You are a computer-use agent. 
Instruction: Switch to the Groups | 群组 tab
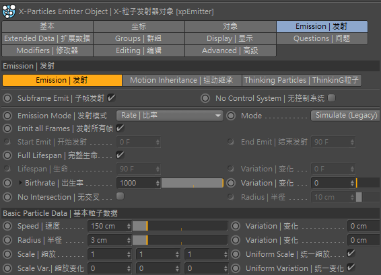coord(139,38)
